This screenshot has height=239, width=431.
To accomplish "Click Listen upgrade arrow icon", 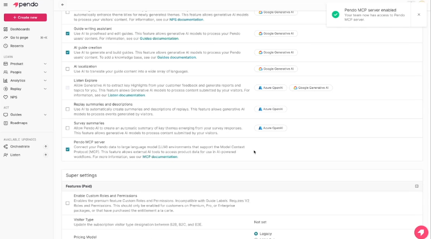I will 46,155.
